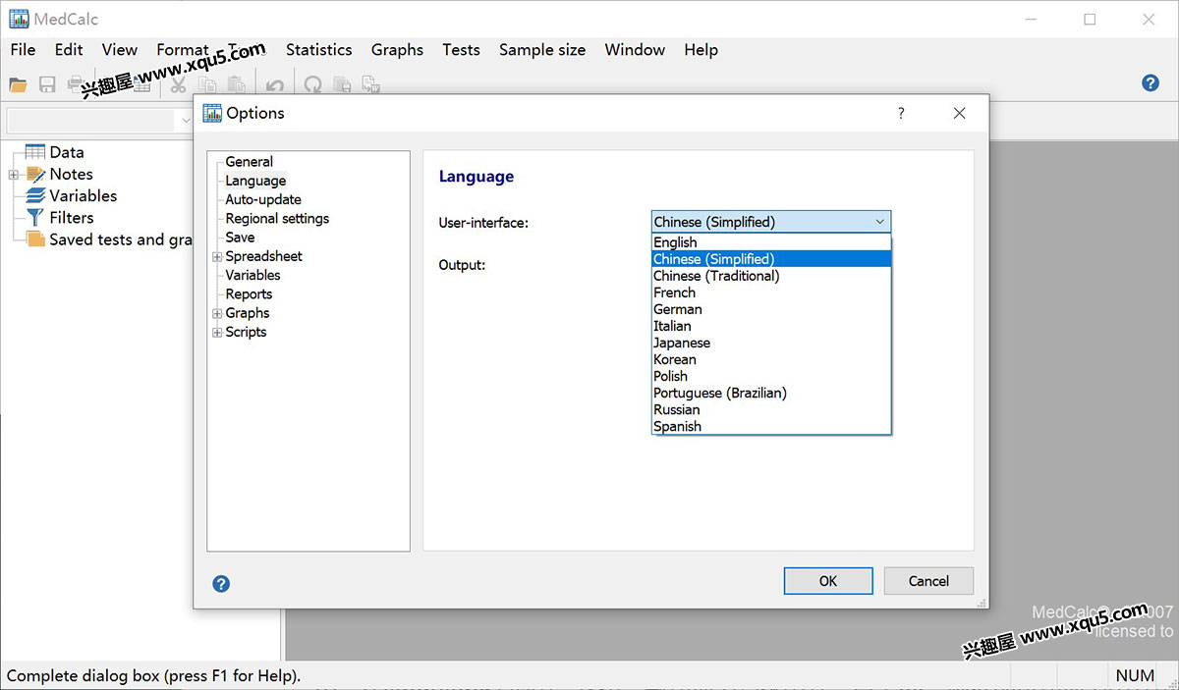Choose Russian from the language list
This screenshot has width=1179, height=690.
click(x=771, y=409)
